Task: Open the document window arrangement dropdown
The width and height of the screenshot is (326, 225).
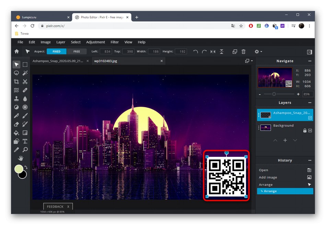Action: 249,61
